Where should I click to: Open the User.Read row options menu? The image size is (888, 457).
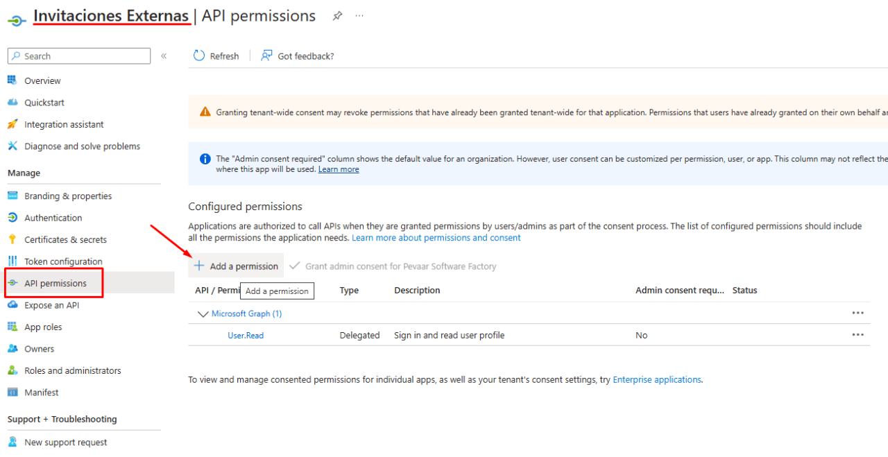858,335
